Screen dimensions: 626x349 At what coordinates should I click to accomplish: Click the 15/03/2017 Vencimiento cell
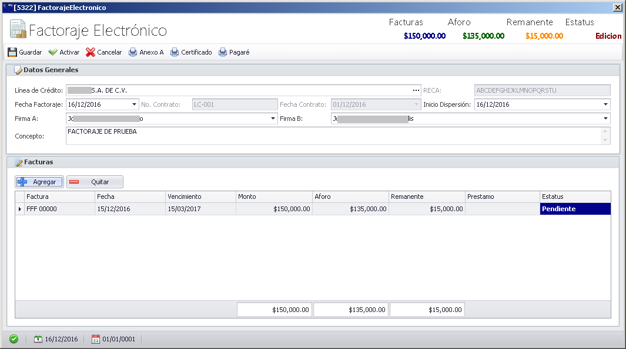pyautogui.click(x=201, y=209)
